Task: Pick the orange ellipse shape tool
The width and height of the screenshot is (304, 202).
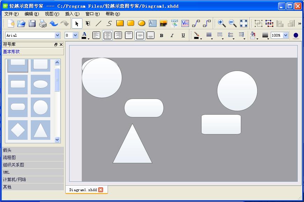Action: (142, 23)
